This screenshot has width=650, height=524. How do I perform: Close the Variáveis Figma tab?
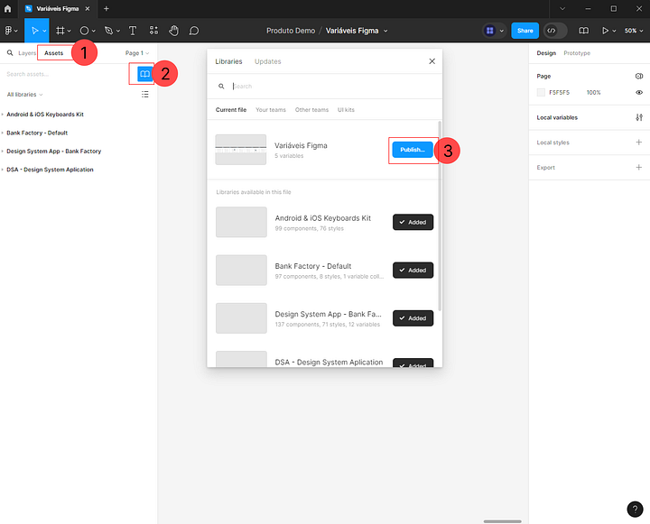click(88, 8)
